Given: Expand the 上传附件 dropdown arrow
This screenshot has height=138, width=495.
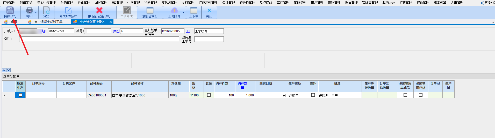Looking at the screenshot, I should coord(183,12).
